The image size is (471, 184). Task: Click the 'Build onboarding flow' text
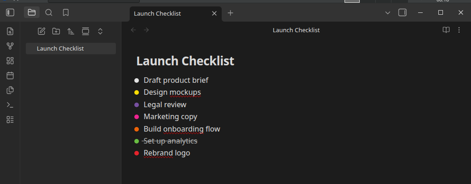182,129
